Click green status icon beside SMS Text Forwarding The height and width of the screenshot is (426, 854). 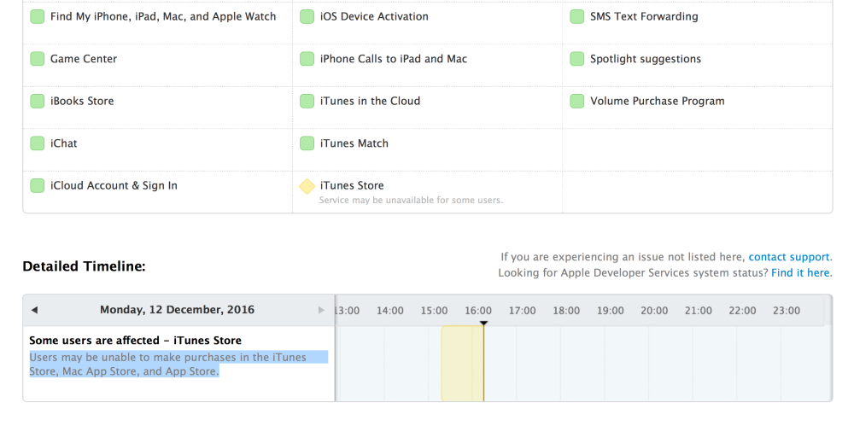[x=577, y=16]
